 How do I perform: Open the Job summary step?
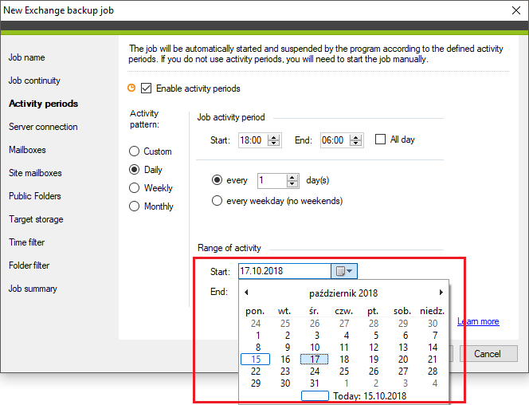pos(33,289)
